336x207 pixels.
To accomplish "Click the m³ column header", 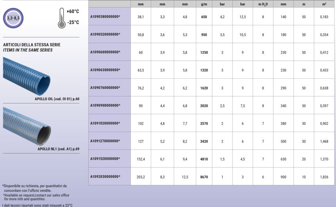I will (324, 4).
